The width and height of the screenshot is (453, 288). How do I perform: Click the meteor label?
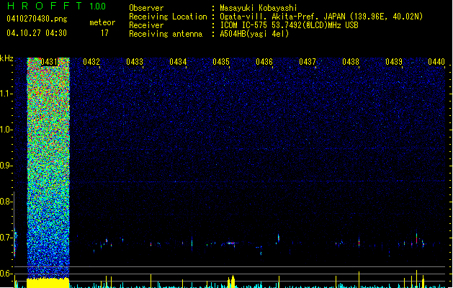point(102,22)
